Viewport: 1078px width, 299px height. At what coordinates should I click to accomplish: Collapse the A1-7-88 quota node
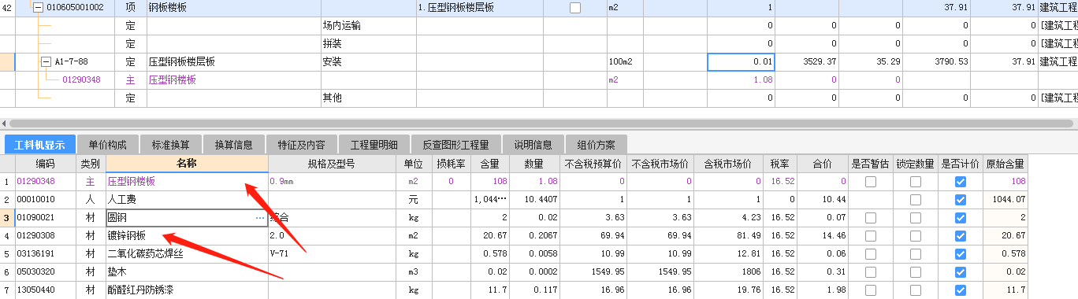click(x=46, y=61)
